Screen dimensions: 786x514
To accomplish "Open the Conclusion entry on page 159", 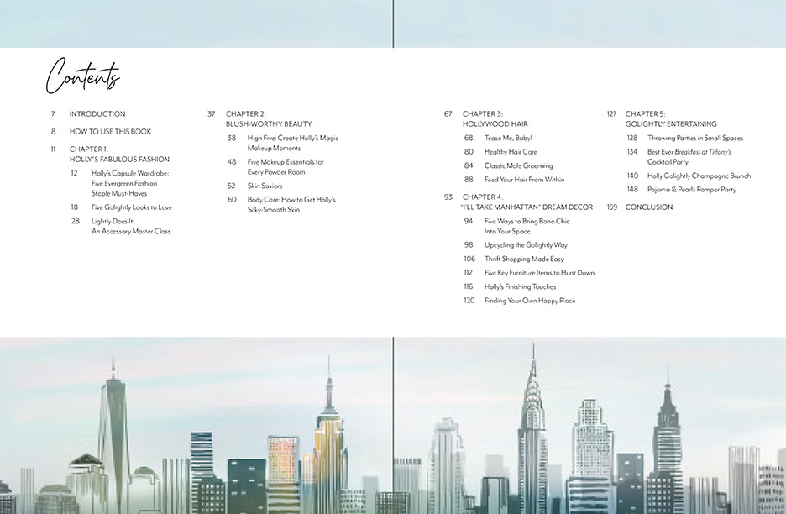I will click(648, 207).
